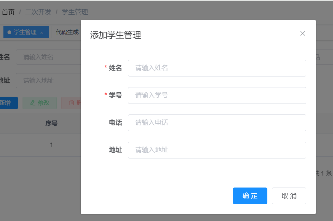Dismiss the dialog using the X close icon
This screenshot has height=221, width=333.
303,33
